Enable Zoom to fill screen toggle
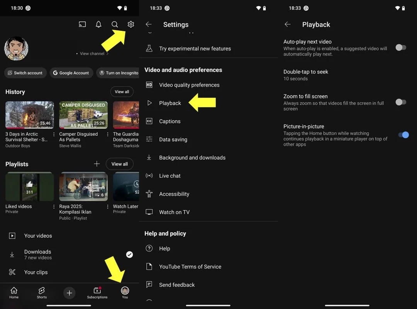 pos(401,102)
